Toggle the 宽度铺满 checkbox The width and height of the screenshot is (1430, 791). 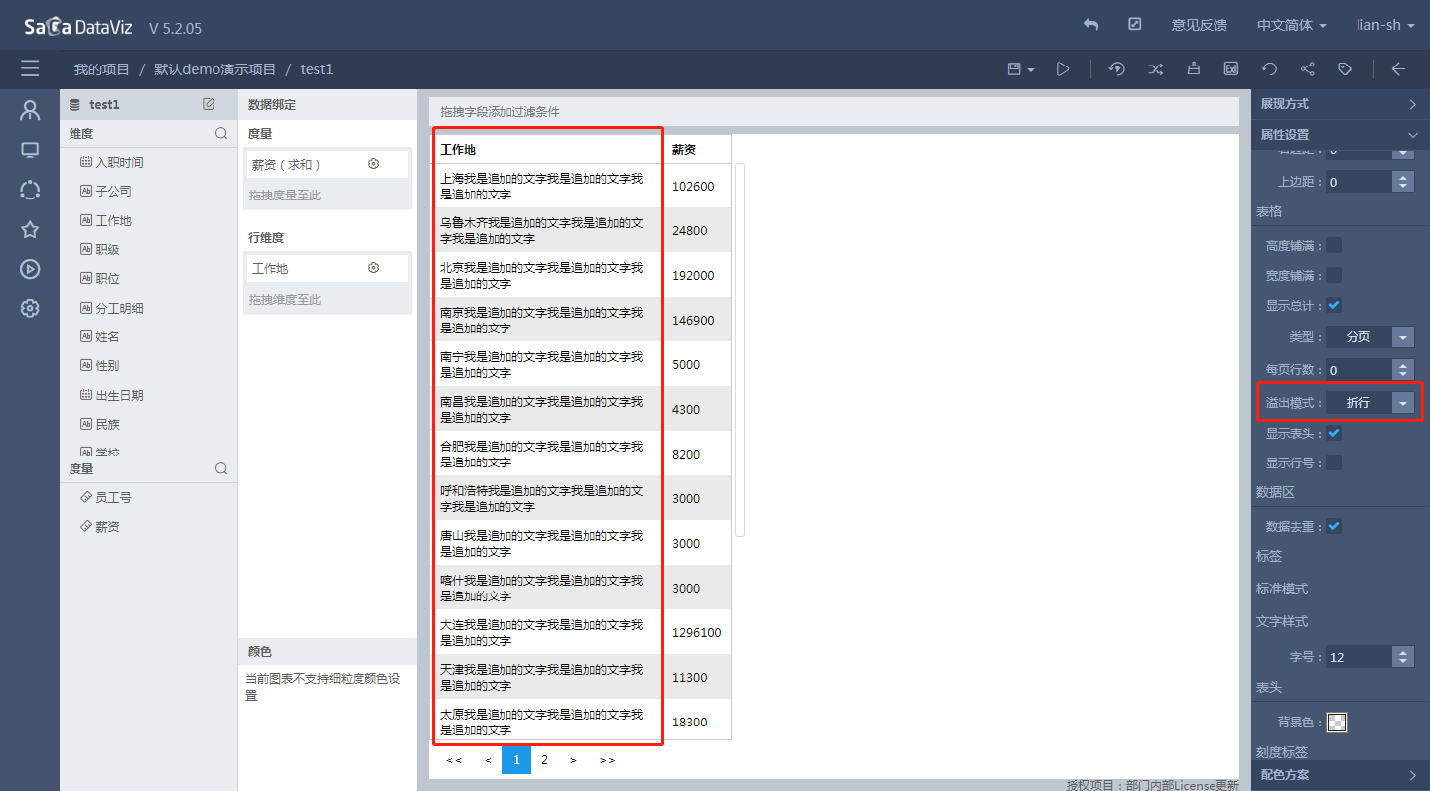(x=1334, y=275)
